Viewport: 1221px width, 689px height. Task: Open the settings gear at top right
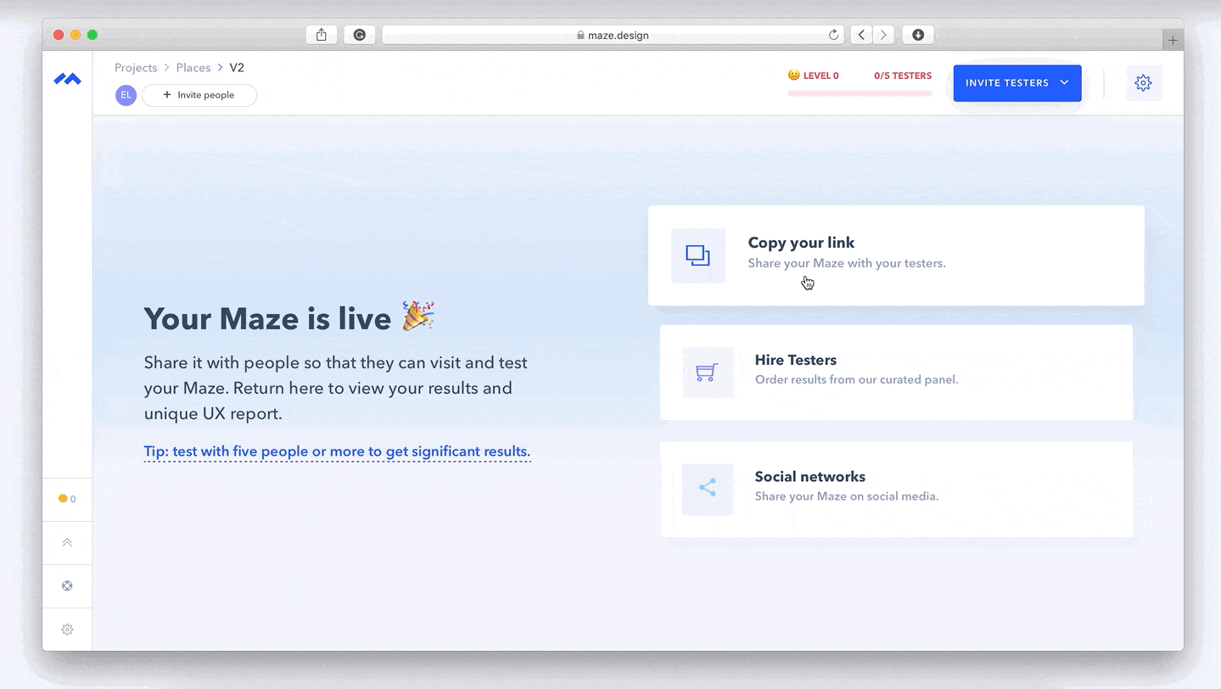pyautogui.click(x=1143, y=83)
